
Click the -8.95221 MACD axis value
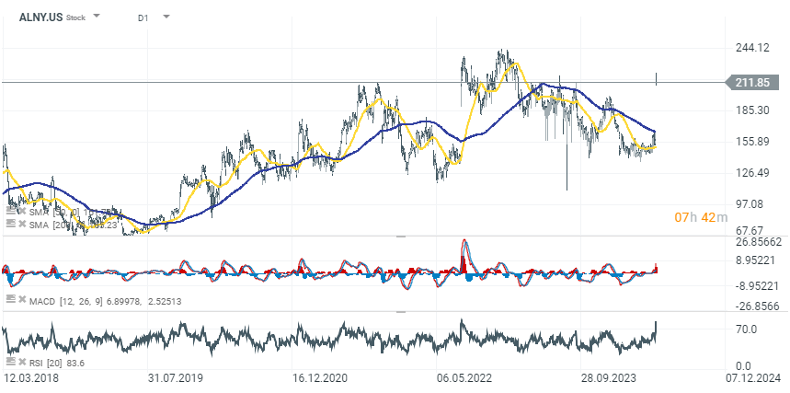755,286
